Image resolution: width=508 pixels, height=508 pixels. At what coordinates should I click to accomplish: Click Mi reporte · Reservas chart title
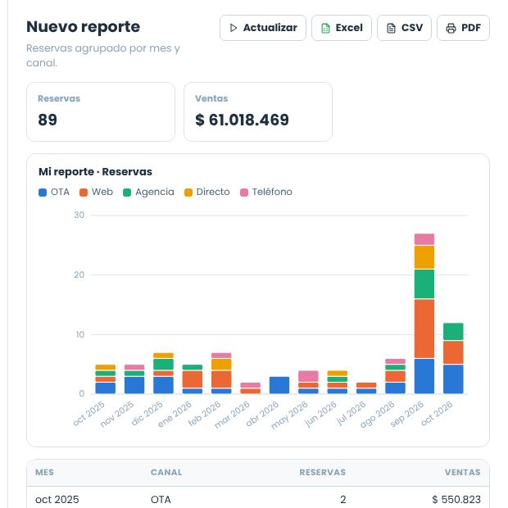click(95, 172)
